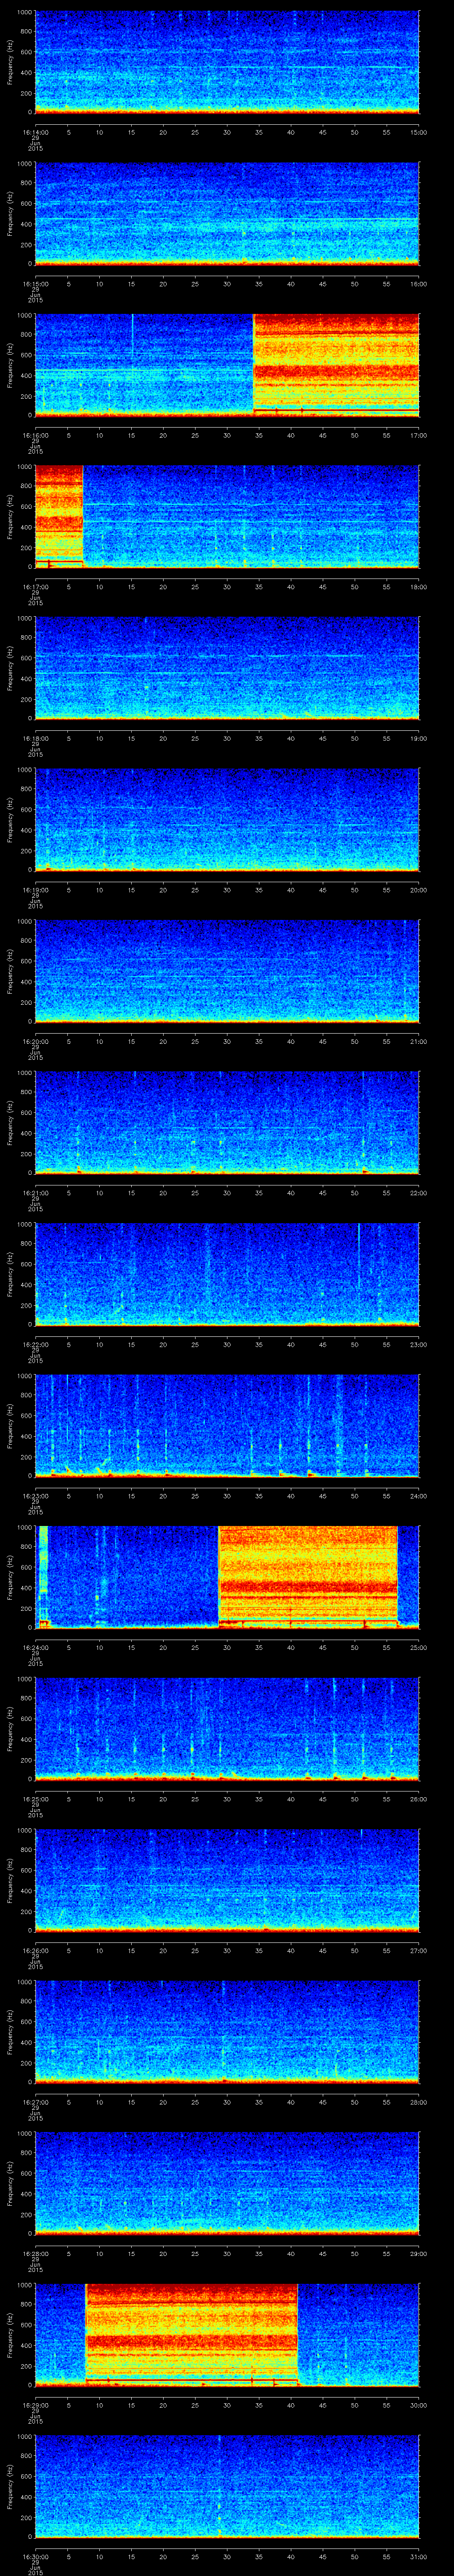Viewport: 454px width, 2576px height.
Task: Open the spectrogram panel beginning at 16:24:00
Action: coord(227,1577)
